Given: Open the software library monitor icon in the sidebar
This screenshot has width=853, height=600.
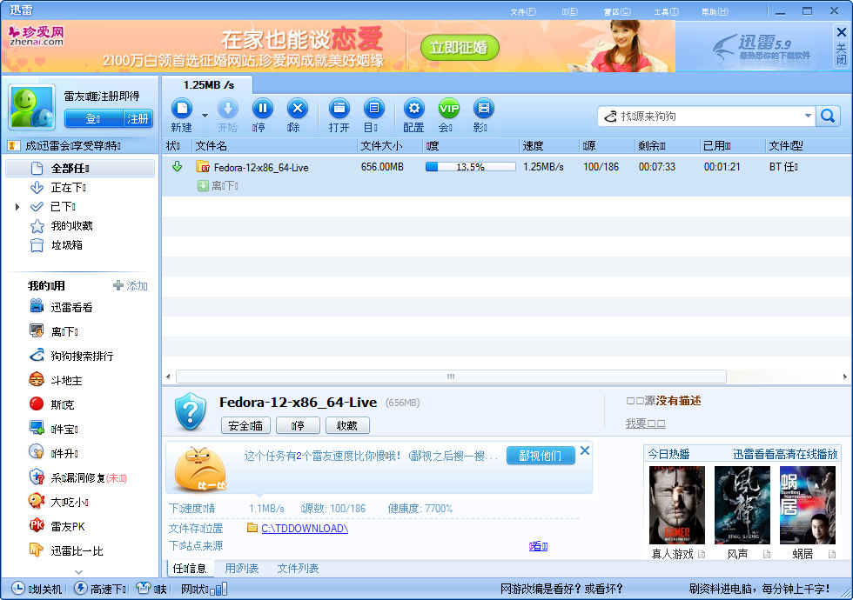Looking at the screenshot, I should coord(37,428).
